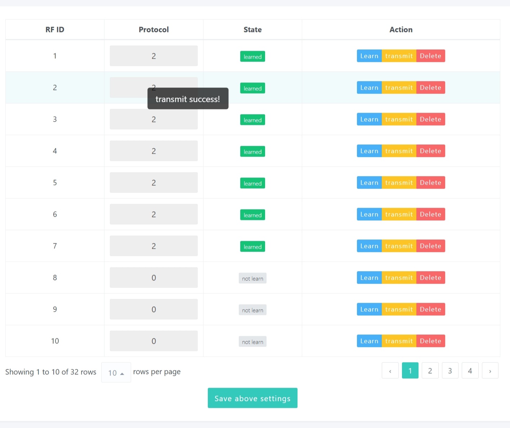Viewport: 510px width, 428px height.
Task: Click Learn for RF ID 8
Action: (369, 278)
